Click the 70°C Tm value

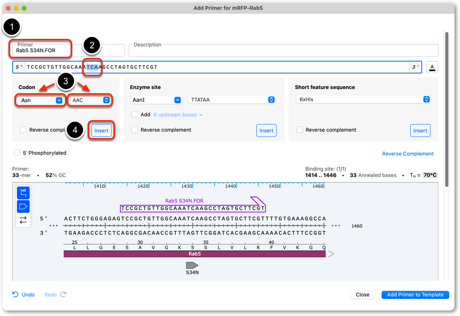[430, 175]
